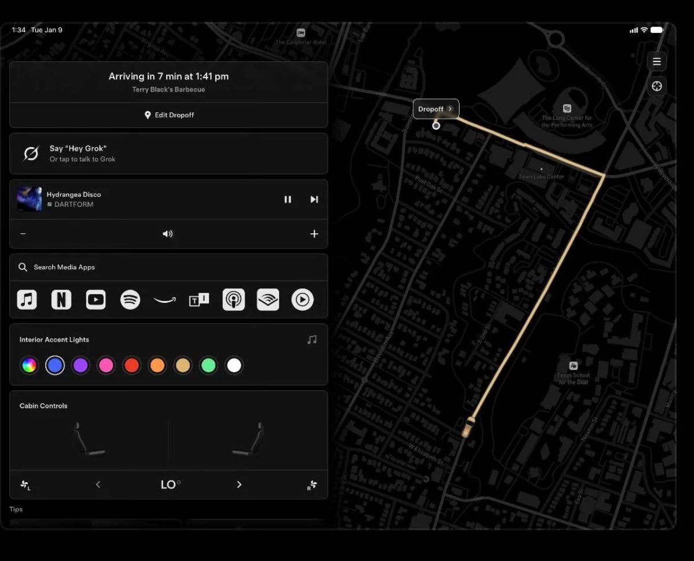Tap The Long Center map marker

(x=567, y=108)
